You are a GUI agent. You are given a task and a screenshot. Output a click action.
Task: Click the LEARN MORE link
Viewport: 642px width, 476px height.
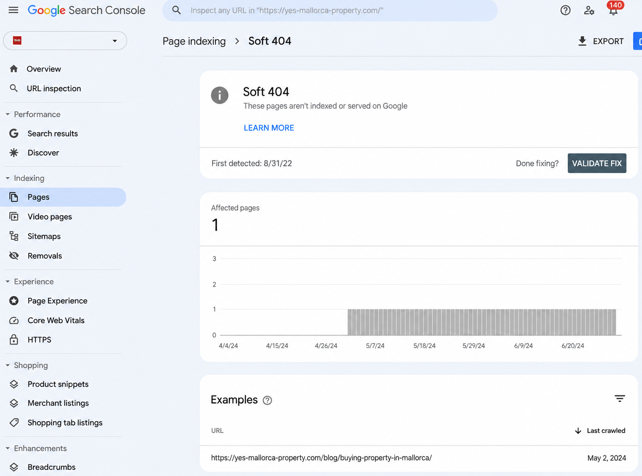click(269, 128)
